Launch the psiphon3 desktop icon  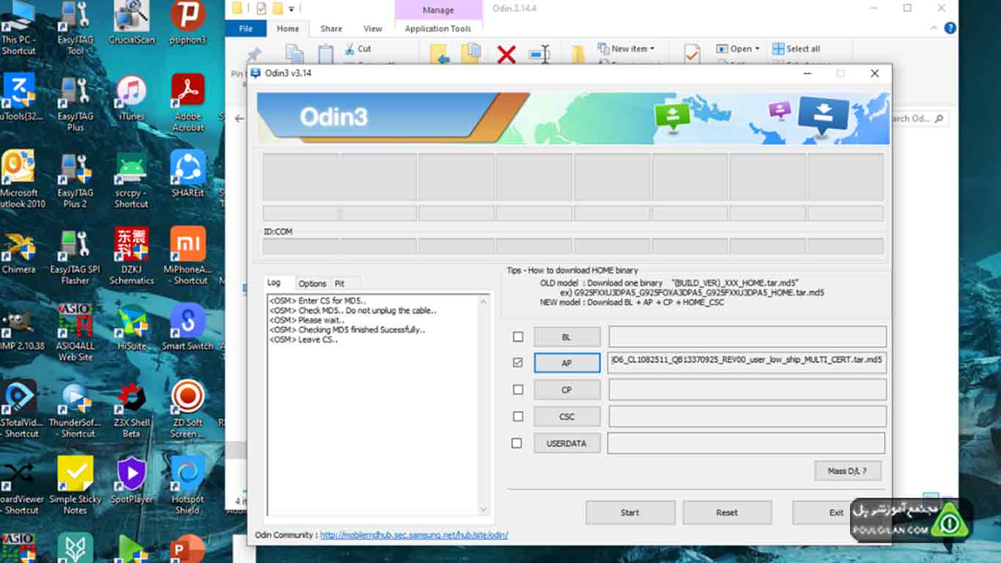tap(188, 23)
